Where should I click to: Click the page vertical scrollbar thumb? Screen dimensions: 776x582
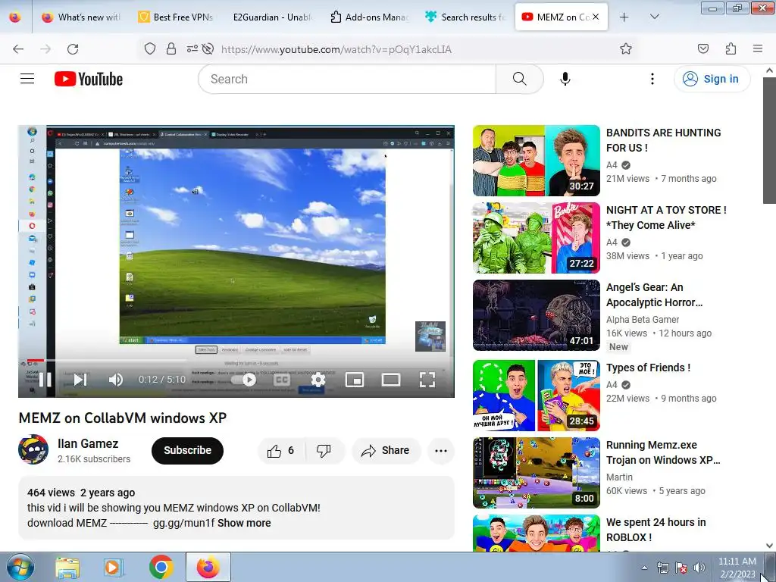(769, 139)
